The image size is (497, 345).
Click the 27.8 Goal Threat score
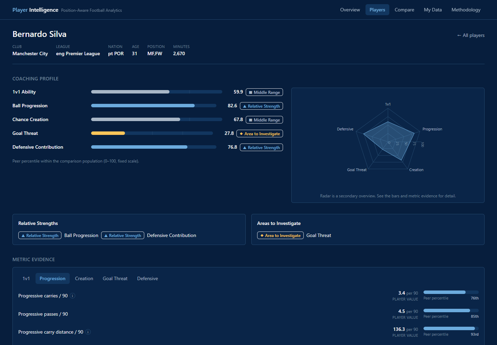coord(229,133)
